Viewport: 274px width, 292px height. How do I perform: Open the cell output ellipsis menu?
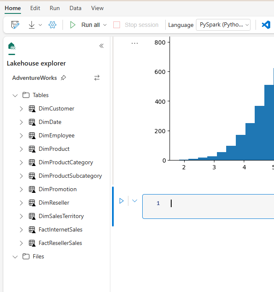click(x=135, y=43)
